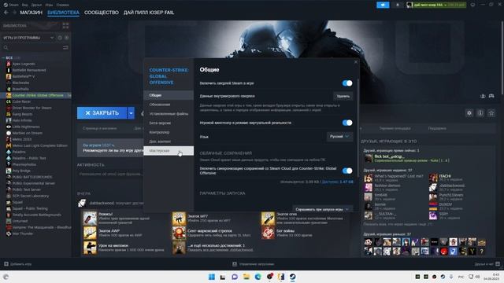This screenshot has width=504, height=283.
Task: Click the library search magnifier icon
Action: coord(6,47)
